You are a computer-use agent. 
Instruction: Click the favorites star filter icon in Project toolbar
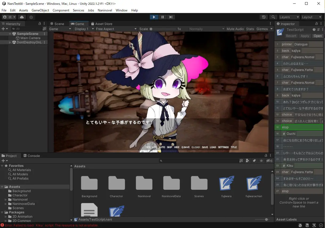pos(261,161)
